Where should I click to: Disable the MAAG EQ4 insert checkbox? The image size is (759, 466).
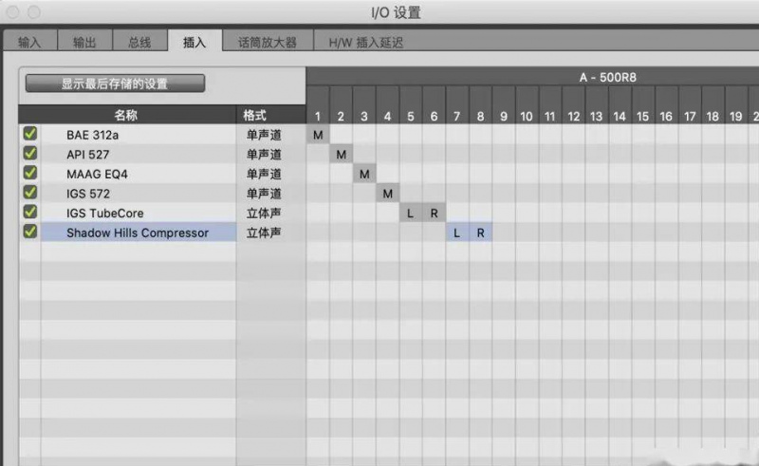pyautogui.click(x=29, y=174)
